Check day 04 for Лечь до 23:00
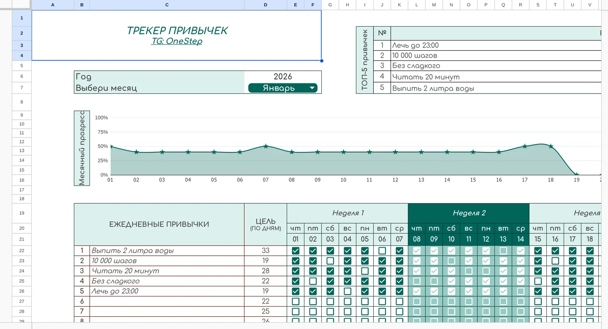This screenshot has width=608, height=329. click(x=347, y=291)
